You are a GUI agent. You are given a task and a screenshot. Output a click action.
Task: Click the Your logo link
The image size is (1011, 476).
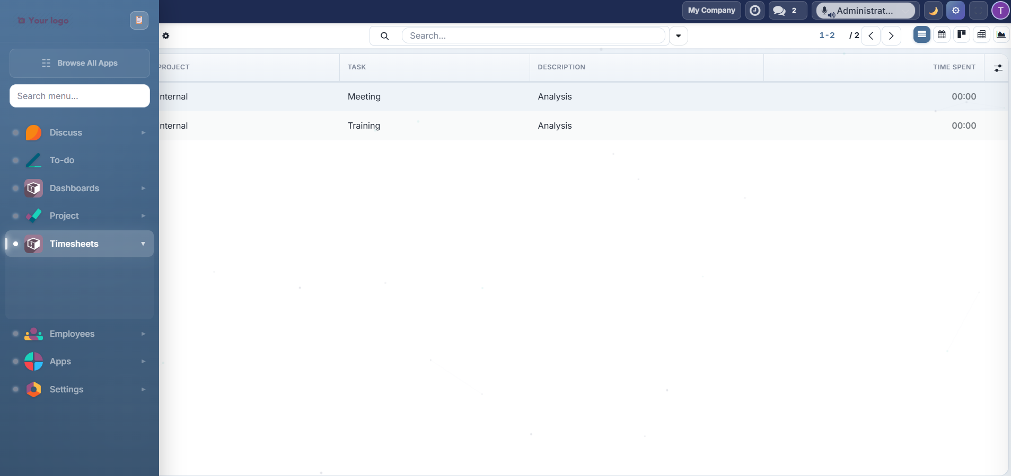(x=43, y=20)
